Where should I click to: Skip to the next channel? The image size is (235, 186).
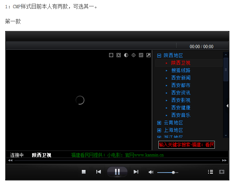pos(136,172)
